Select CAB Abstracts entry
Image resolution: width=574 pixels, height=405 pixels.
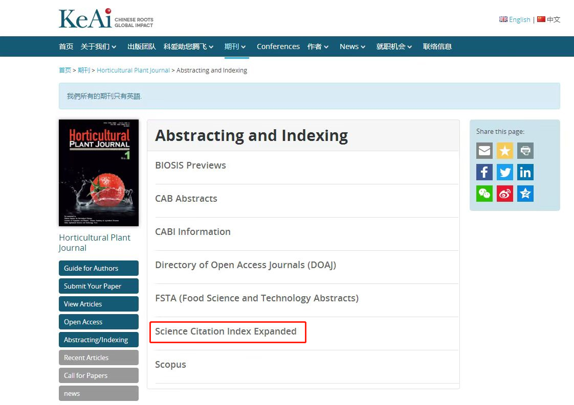[x=186, y=199]
